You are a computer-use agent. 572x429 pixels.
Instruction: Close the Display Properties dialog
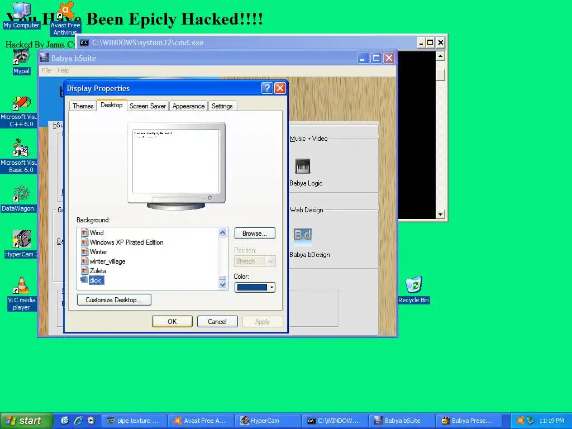coord(280,88)
